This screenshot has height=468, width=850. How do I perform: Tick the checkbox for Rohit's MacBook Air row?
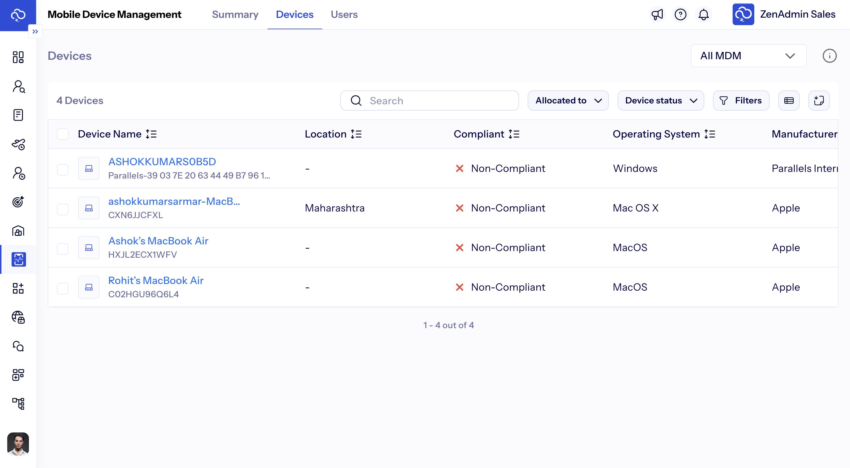point(62,288)
